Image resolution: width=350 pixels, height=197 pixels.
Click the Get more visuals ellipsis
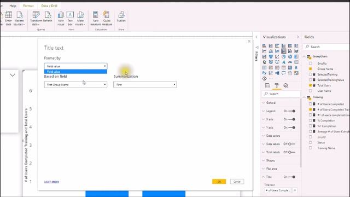tap(271, 79)
